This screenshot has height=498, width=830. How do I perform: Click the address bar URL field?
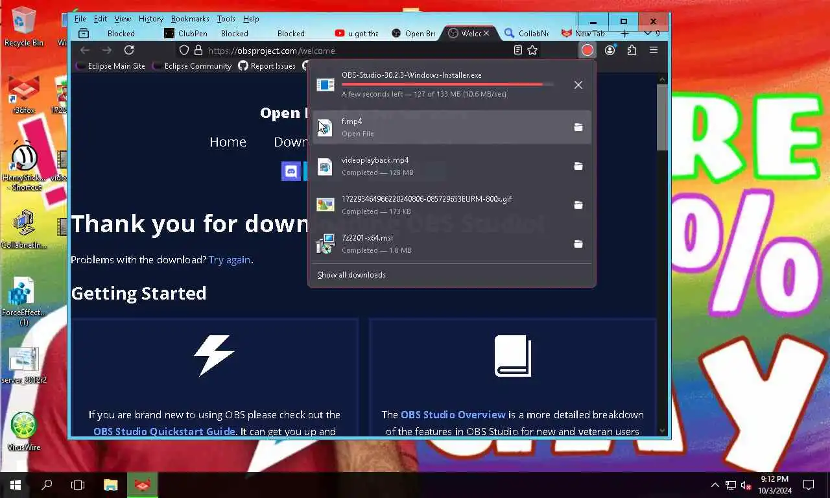[x=357, y=51]
